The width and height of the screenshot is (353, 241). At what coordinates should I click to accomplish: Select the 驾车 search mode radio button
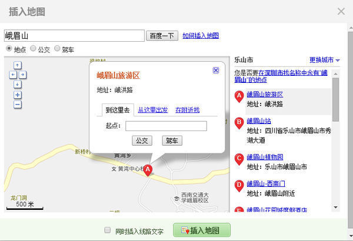click(57, 49)
